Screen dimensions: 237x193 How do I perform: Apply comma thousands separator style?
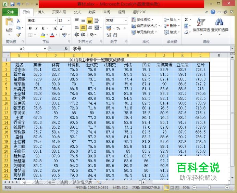pos(125,28)
